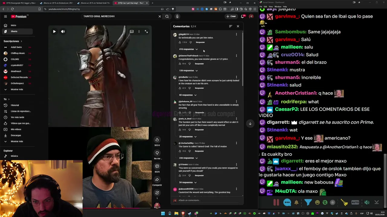Viewport: 387px width, 217px height.
Task: Open Ver más tarde in the sidebar
Action: tap(18, 117)
